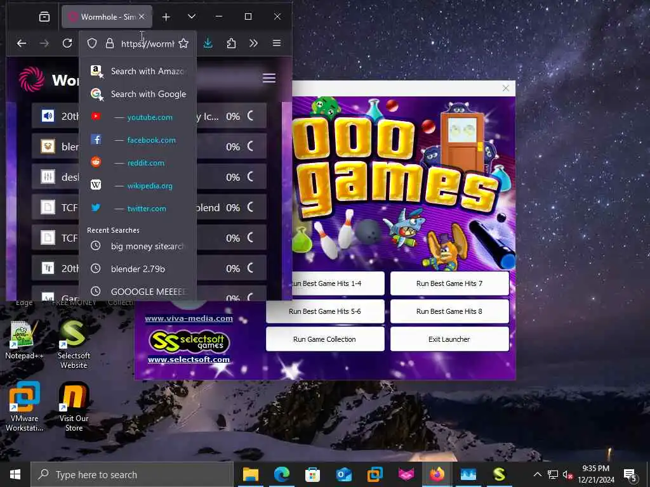Click the audio file icon on the first 20th row
Viewport: 650px width, 487px height.
pyautogui.click(x=48, y=116)
